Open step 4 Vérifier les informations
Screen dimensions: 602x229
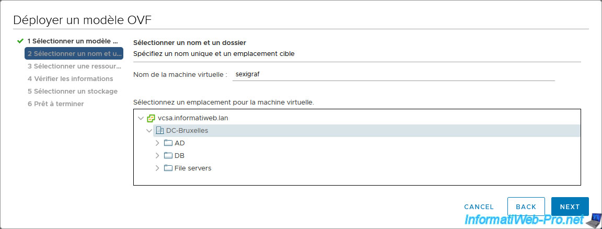pyautogui.click(x=70, y=79)
